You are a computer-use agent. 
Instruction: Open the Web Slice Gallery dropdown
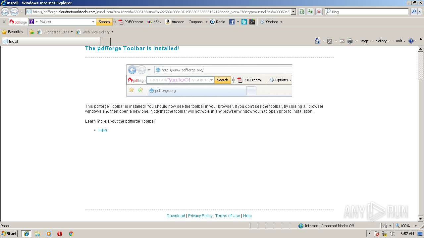tap(95, 32)
